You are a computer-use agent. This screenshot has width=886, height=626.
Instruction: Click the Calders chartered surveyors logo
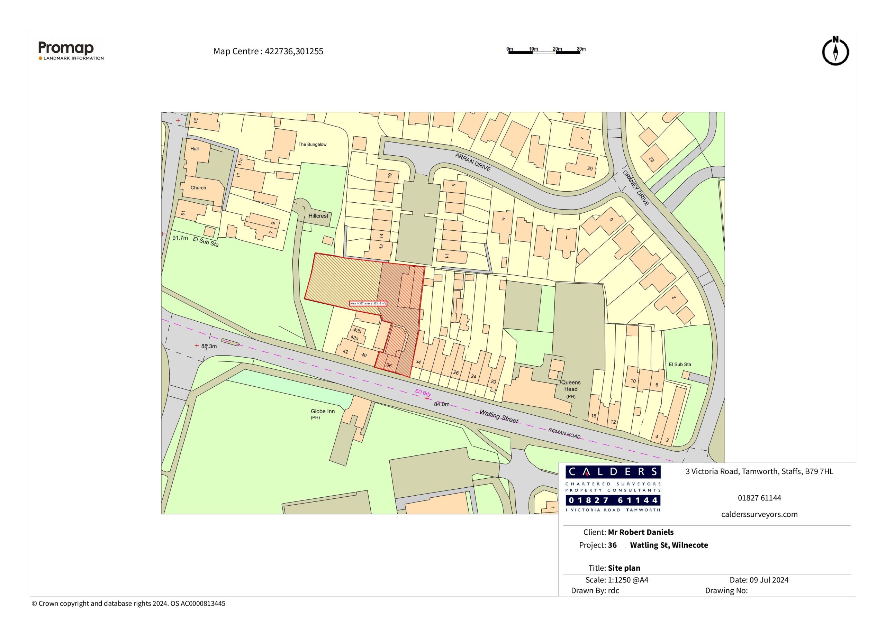click(613, 489)
